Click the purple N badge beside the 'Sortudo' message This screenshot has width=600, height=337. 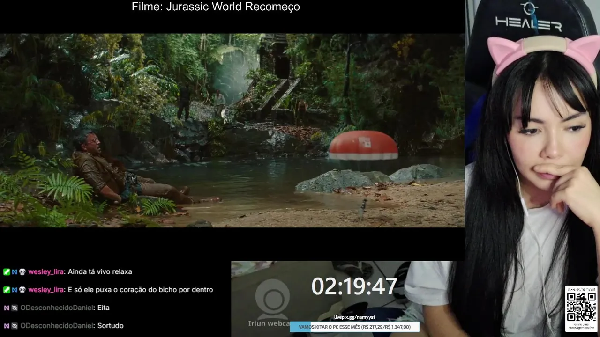click(7, 326)
